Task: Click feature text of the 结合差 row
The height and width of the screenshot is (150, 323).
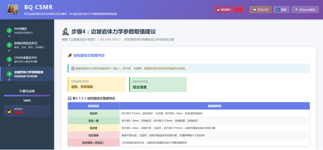Action: [168, 128]
